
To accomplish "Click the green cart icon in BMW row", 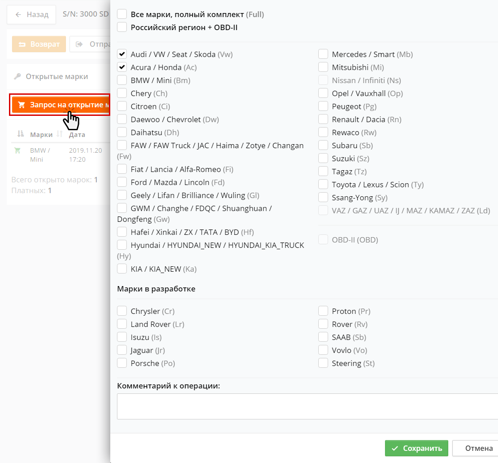I will click(x=17, y=150).
